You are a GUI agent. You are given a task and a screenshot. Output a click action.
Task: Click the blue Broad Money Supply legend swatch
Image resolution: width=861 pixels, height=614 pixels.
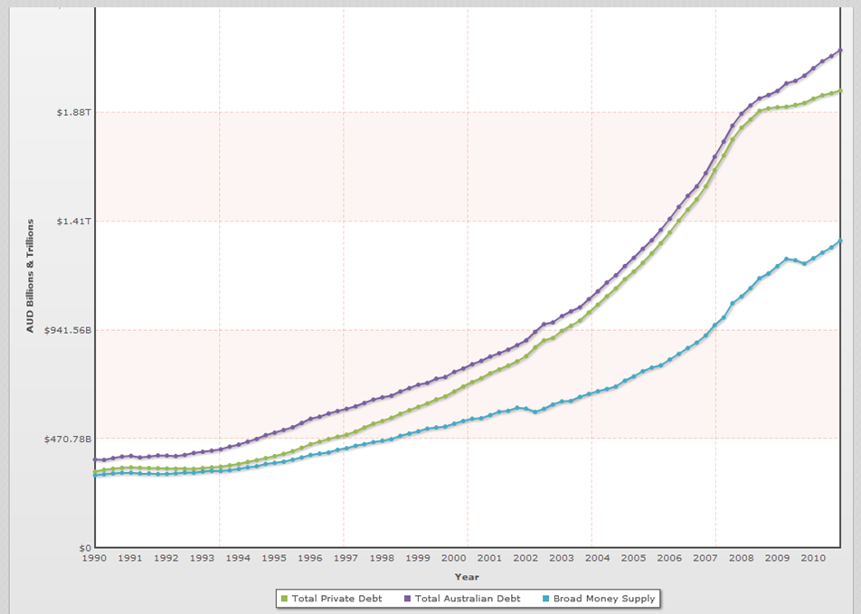[544, 599]
